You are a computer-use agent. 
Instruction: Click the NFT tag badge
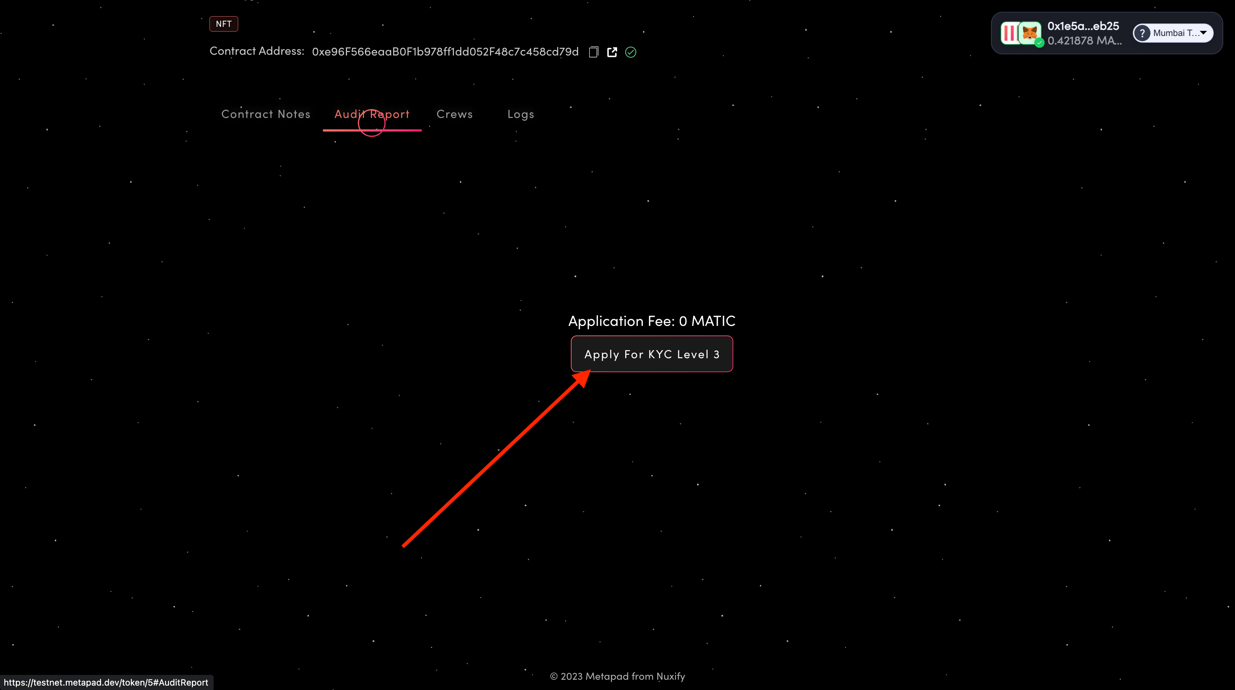point(223,24)
